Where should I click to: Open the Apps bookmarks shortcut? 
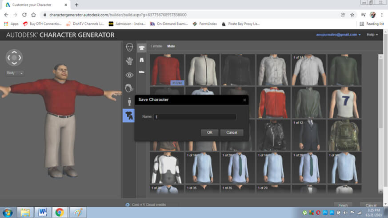[x=11, y=24]
